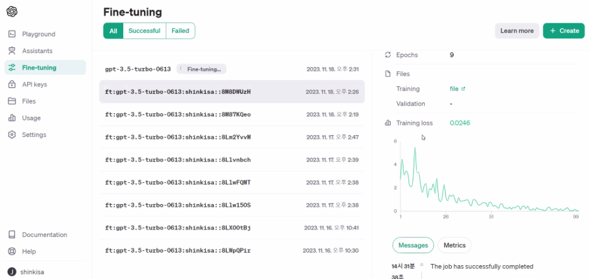Click the external link icon beside file
This screenshot has height=279, width=589.
click(x=463, y=89)
